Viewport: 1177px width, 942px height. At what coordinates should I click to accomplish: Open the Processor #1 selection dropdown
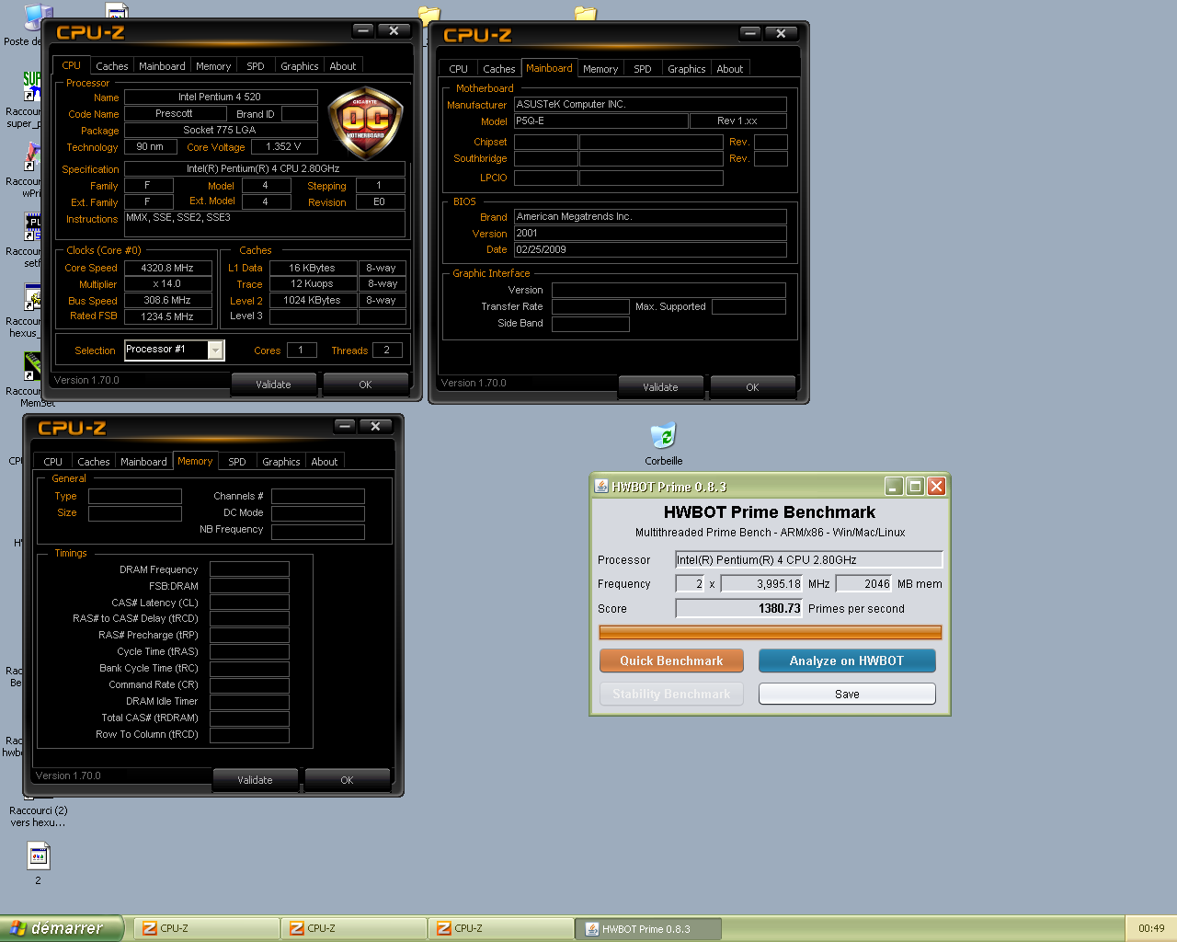coord(215,350)
